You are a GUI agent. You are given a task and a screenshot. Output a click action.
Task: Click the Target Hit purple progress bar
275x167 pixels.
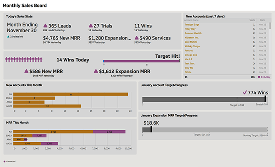pyautogui.click(x=141, y=61)
